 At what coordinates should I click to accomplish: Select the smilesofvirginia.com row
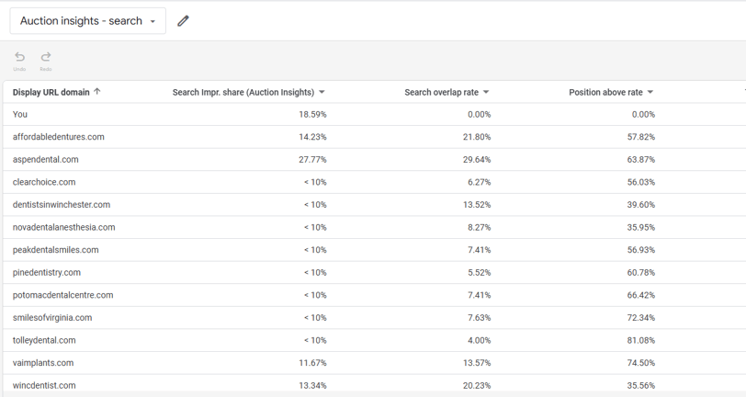(375, 318)
